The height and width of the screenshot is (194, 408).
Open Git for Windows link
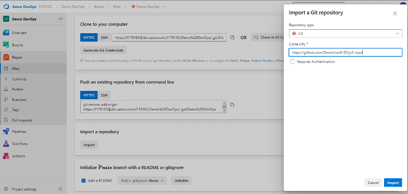tap(194, 61)
